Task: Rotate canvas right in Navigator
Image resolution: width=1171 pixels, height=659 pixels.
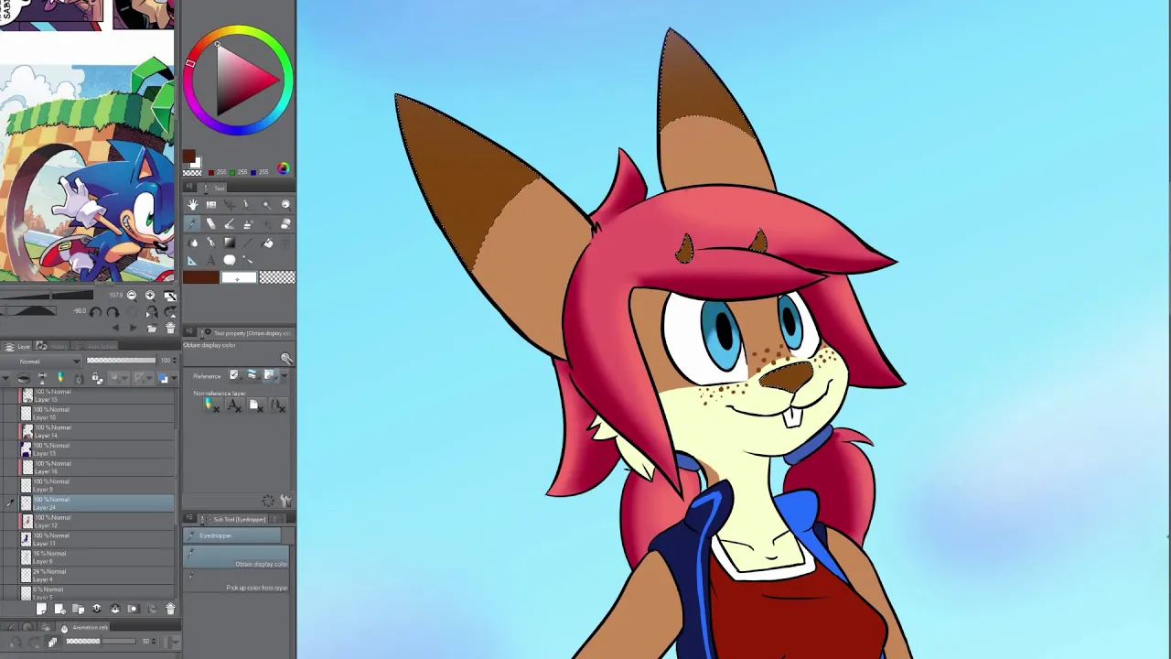Action: click(x=113, y=312)
